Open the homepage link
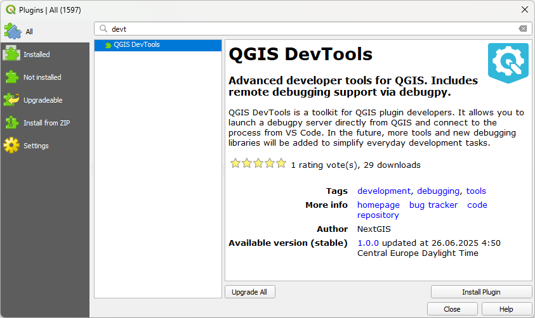The image size is (535, 318). (x=378, y=205)
